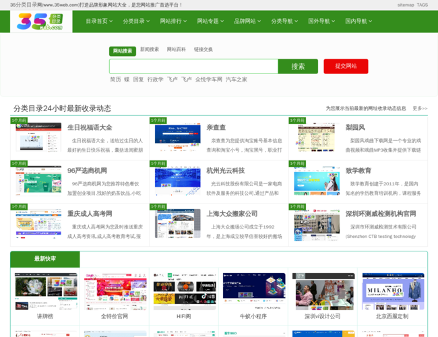Screen dimensions: 438x337
Task: Open the 重庆成人高考网 site thumbnail
Action: [38, 224]
